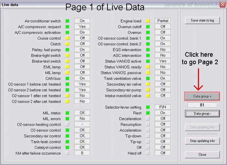Click the Stop updating info button
The image size is (227, 165).
click(202, 141)
